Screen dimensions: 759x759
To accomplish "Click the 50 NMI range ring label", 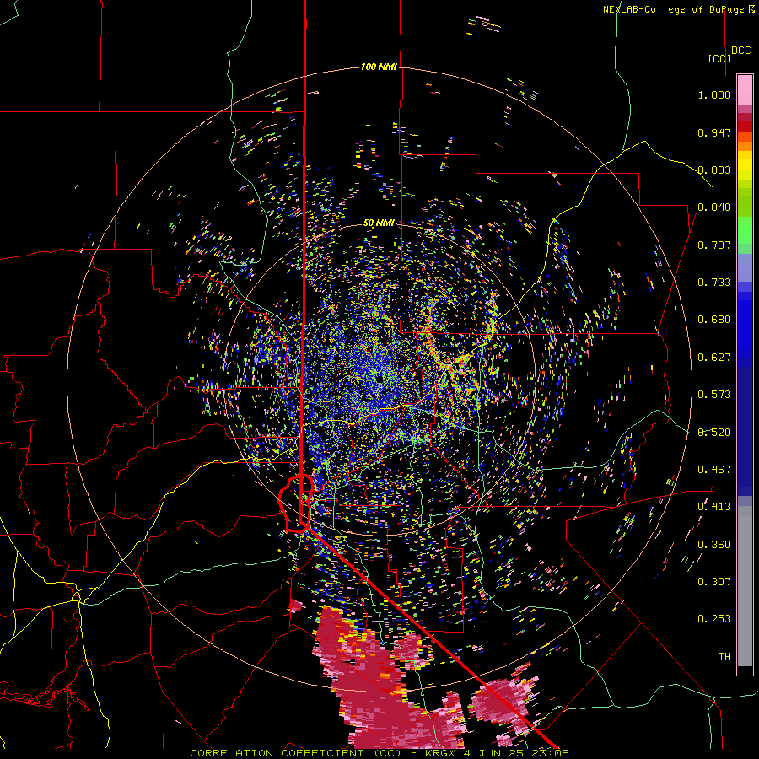I will pos(379,223).
